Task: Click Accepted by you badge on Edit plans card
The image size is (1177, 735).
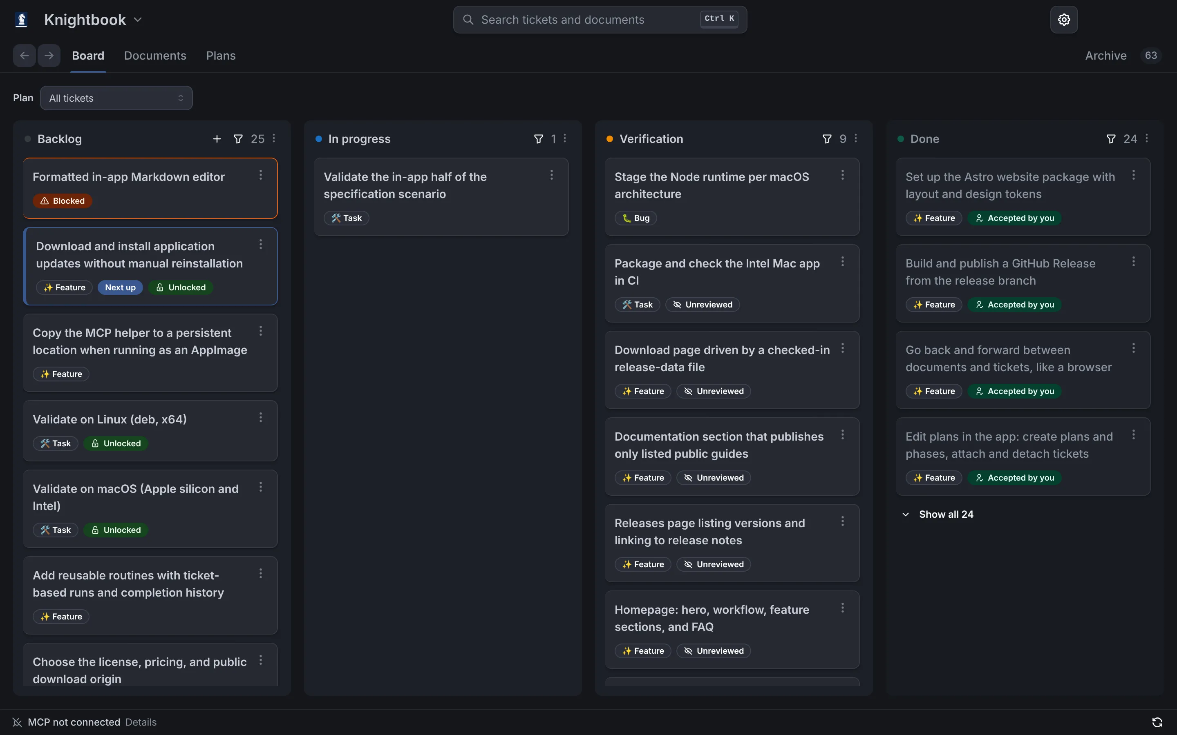Action: pos(1015,478)
